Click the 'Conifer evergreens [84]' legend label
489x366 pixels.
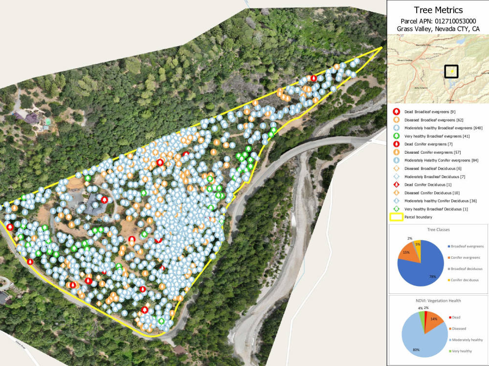(458, 160)
